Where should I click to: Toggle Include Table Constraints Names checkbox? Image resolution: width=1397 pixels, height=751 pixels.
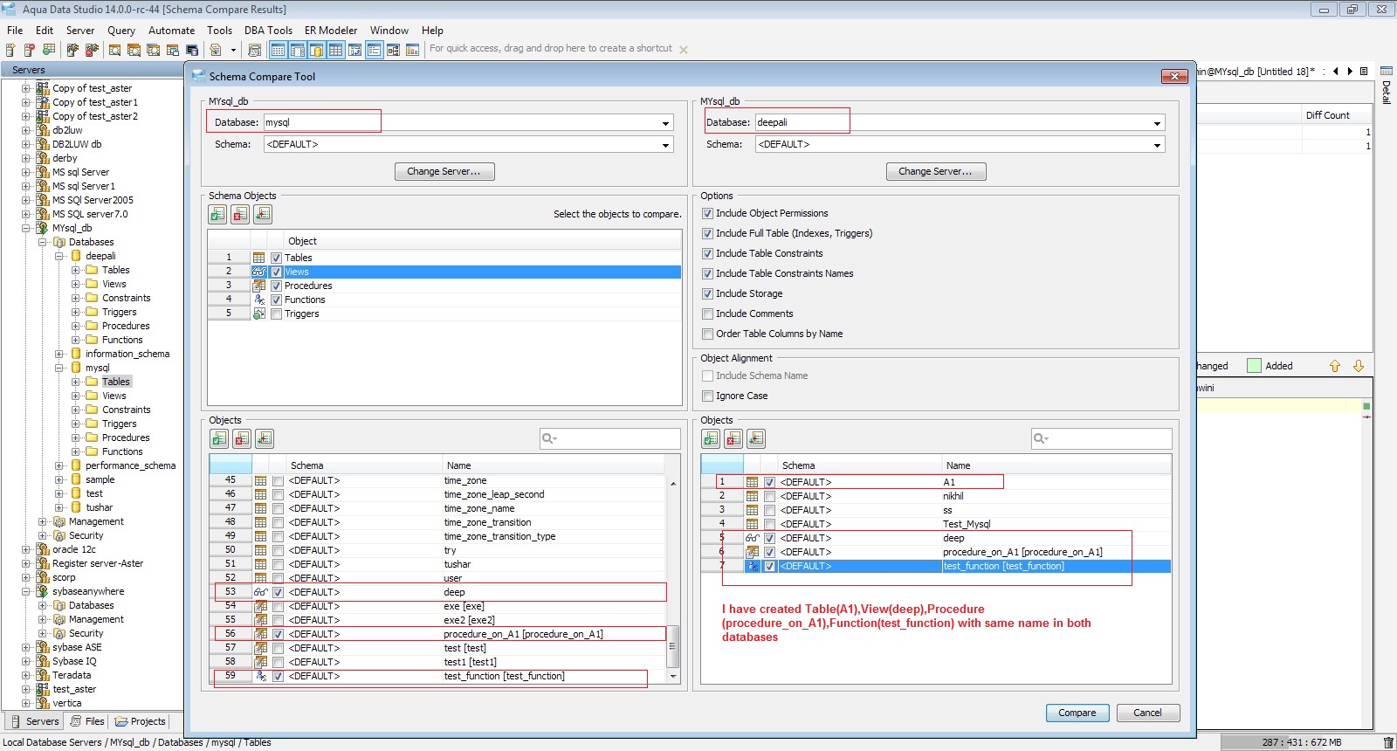tap(708, 273)
